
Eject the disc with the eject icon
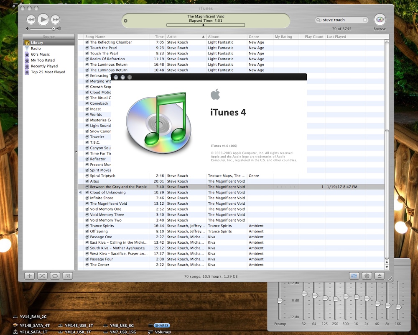380,276
